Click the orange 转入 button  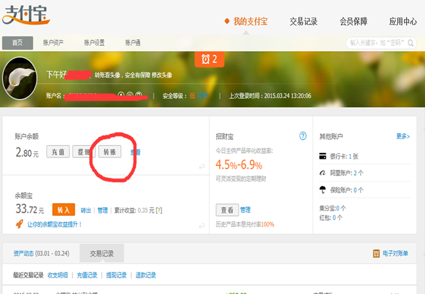point(63,210)
